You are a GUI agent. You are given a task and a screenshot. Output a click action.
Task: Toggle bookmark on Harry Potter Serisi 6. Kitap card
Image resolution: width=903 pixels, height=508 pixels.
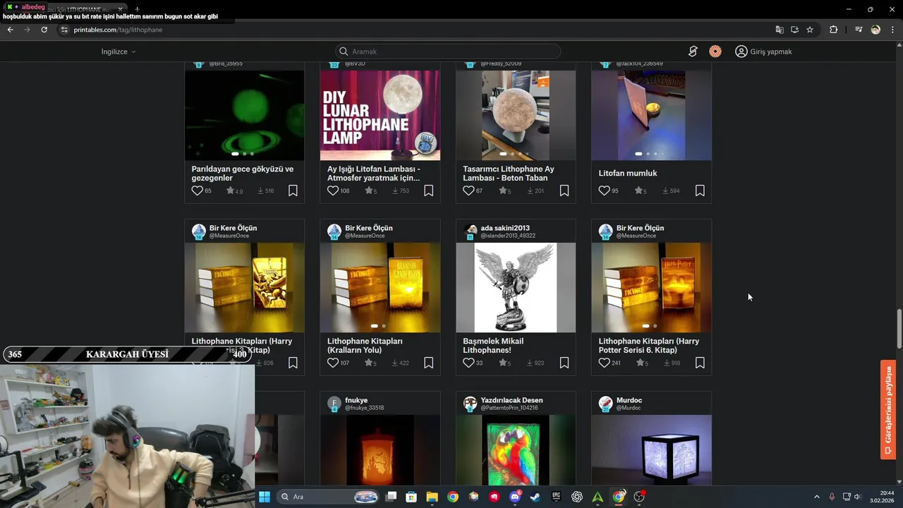(700, 363)
